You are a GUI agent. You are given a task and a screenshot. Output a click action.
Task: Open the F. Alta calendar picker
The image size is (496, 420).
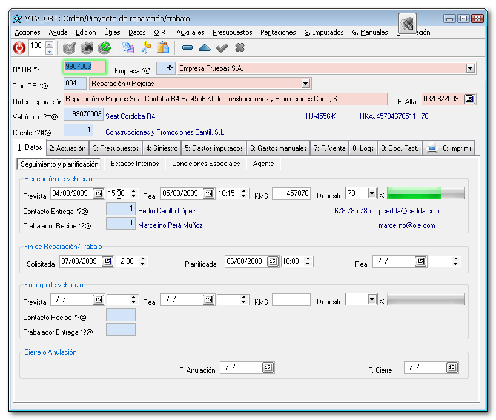[470, 99]
